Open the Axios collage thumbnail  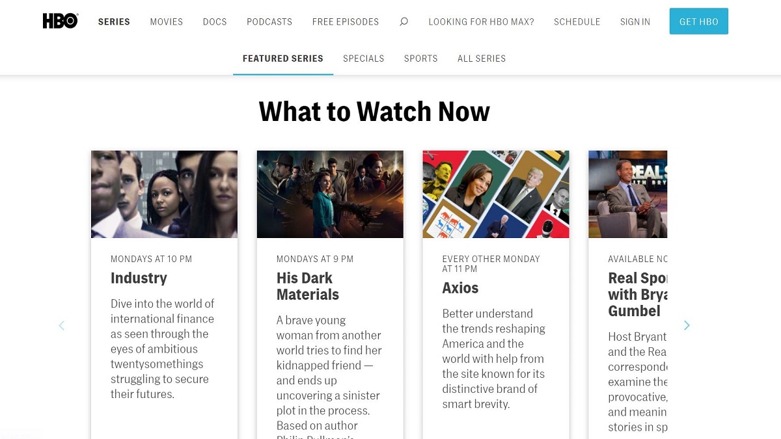(x=496, y=194)
